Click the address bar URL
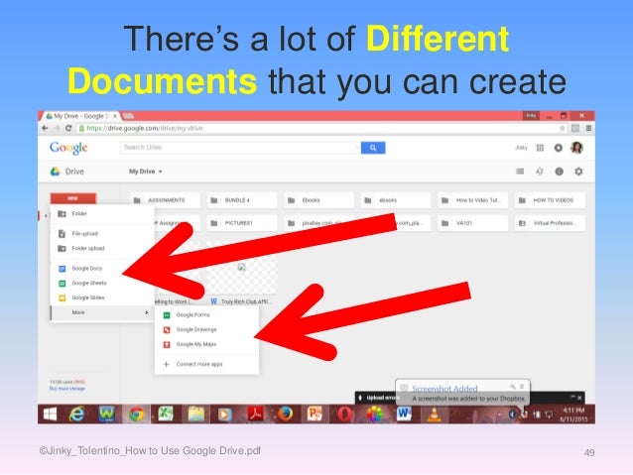633x475 pixels. coord(145,128)
